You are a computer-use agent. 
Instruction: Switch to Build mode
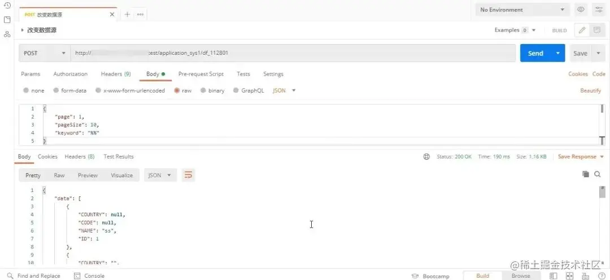coord(483,275)
